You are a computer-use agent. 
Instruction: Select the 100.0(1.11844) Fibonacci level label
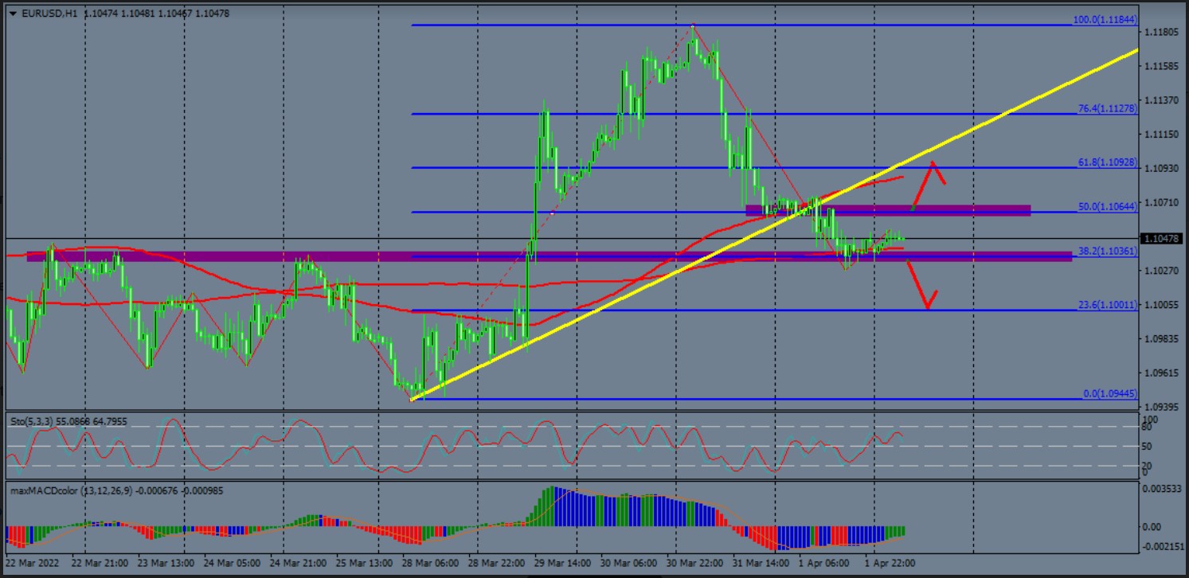click(1106, 19)
